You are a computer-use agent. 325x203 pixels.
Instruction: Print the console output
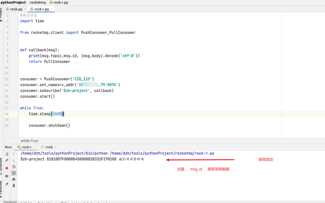pos(14,179)
